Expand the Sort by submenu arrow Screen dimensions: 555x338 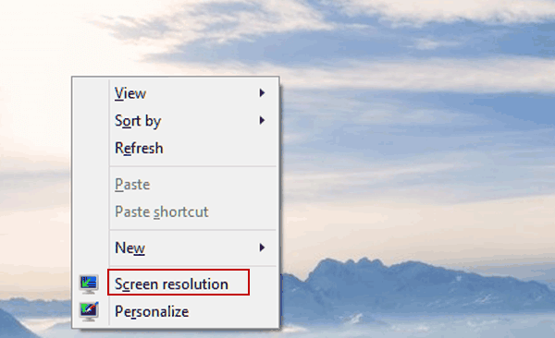[x=262, y=120]
